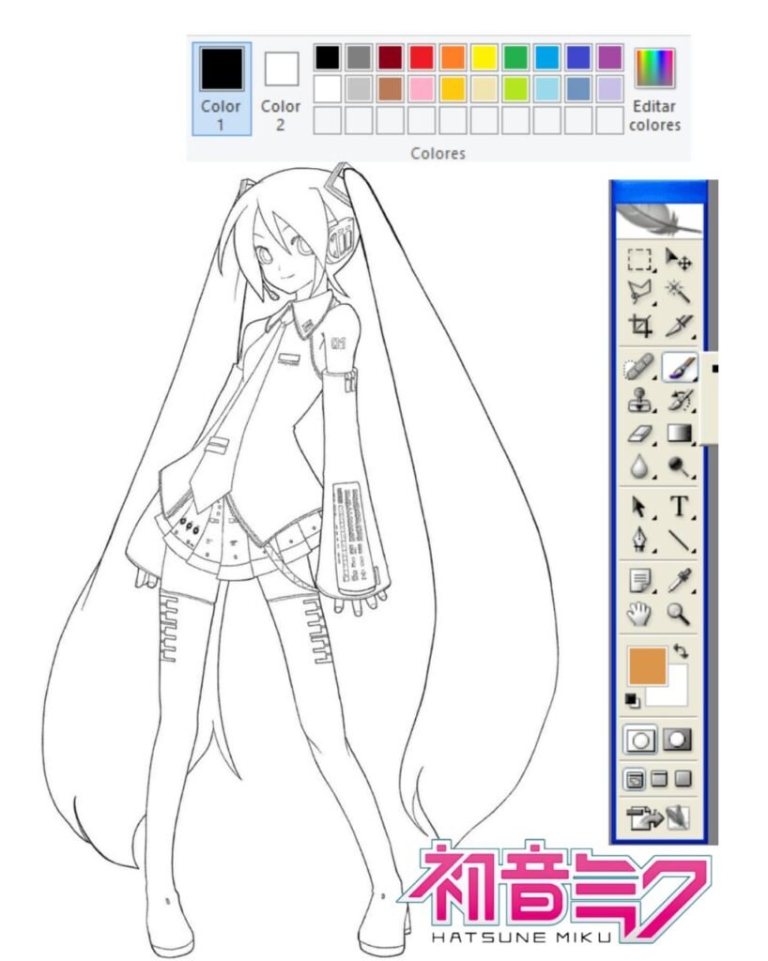Viewport: 768px width, 961px height.
Task: Set Full Screen Mode without menu bar
Action: tap(683, 778)
